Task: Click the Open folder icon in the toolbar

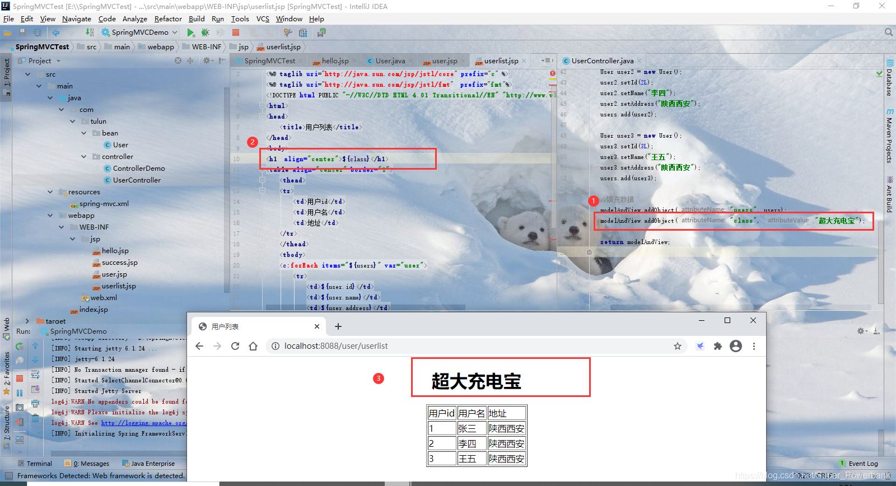Action: (8, 32)
